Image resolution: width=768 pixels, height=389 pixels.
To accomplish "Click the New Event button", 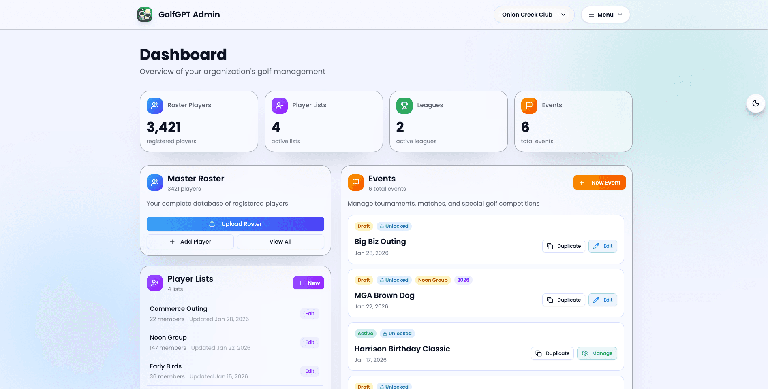I will (x=599, y=182).
